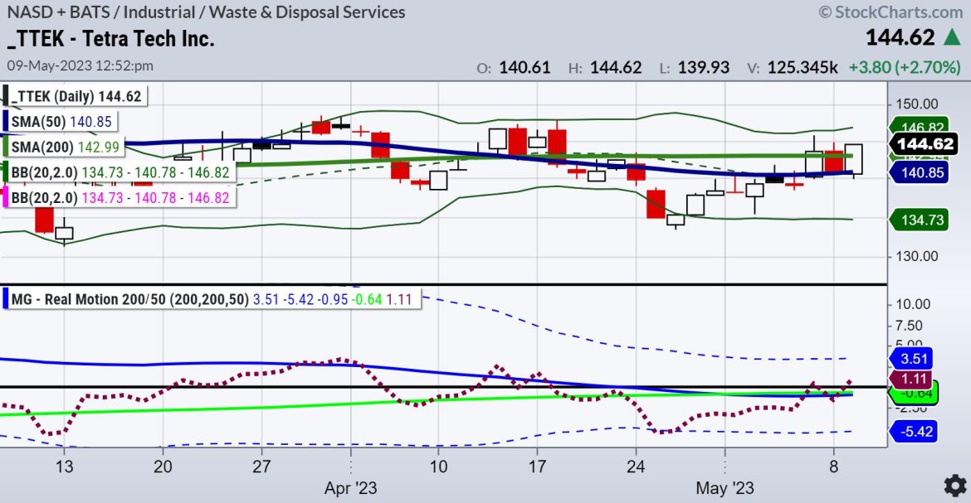The height and width of the screenshot is (503, 971).
Task: Click the maroon 1.11 momentum value tag
Action: point(915,378)
